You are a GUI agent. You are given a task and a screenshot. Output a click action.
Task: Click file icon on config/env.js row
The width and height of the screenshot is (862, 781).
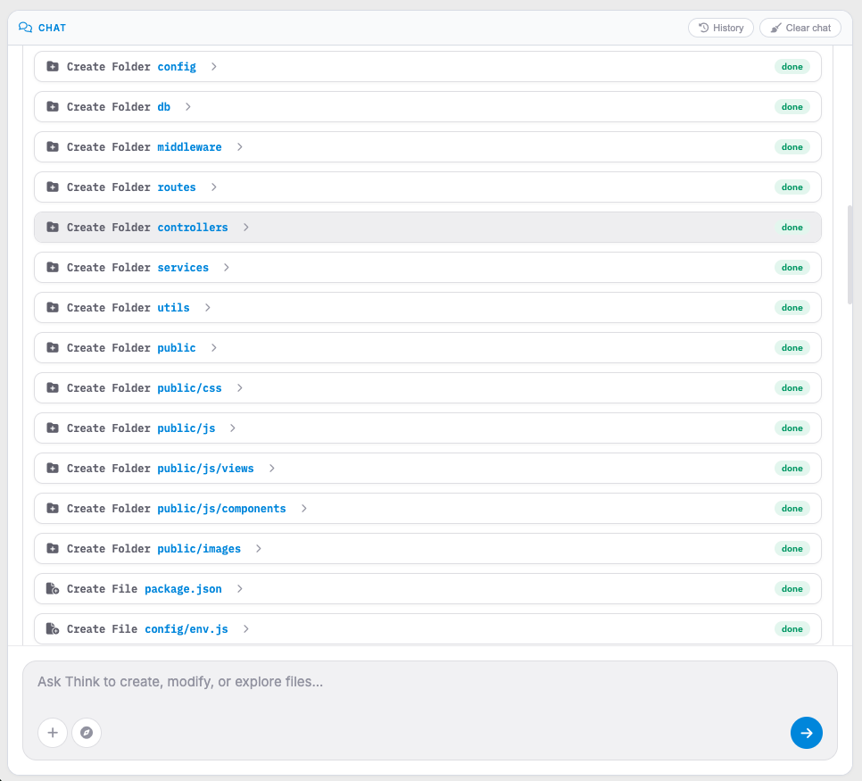pyautogui.click(x=53, y=628)
